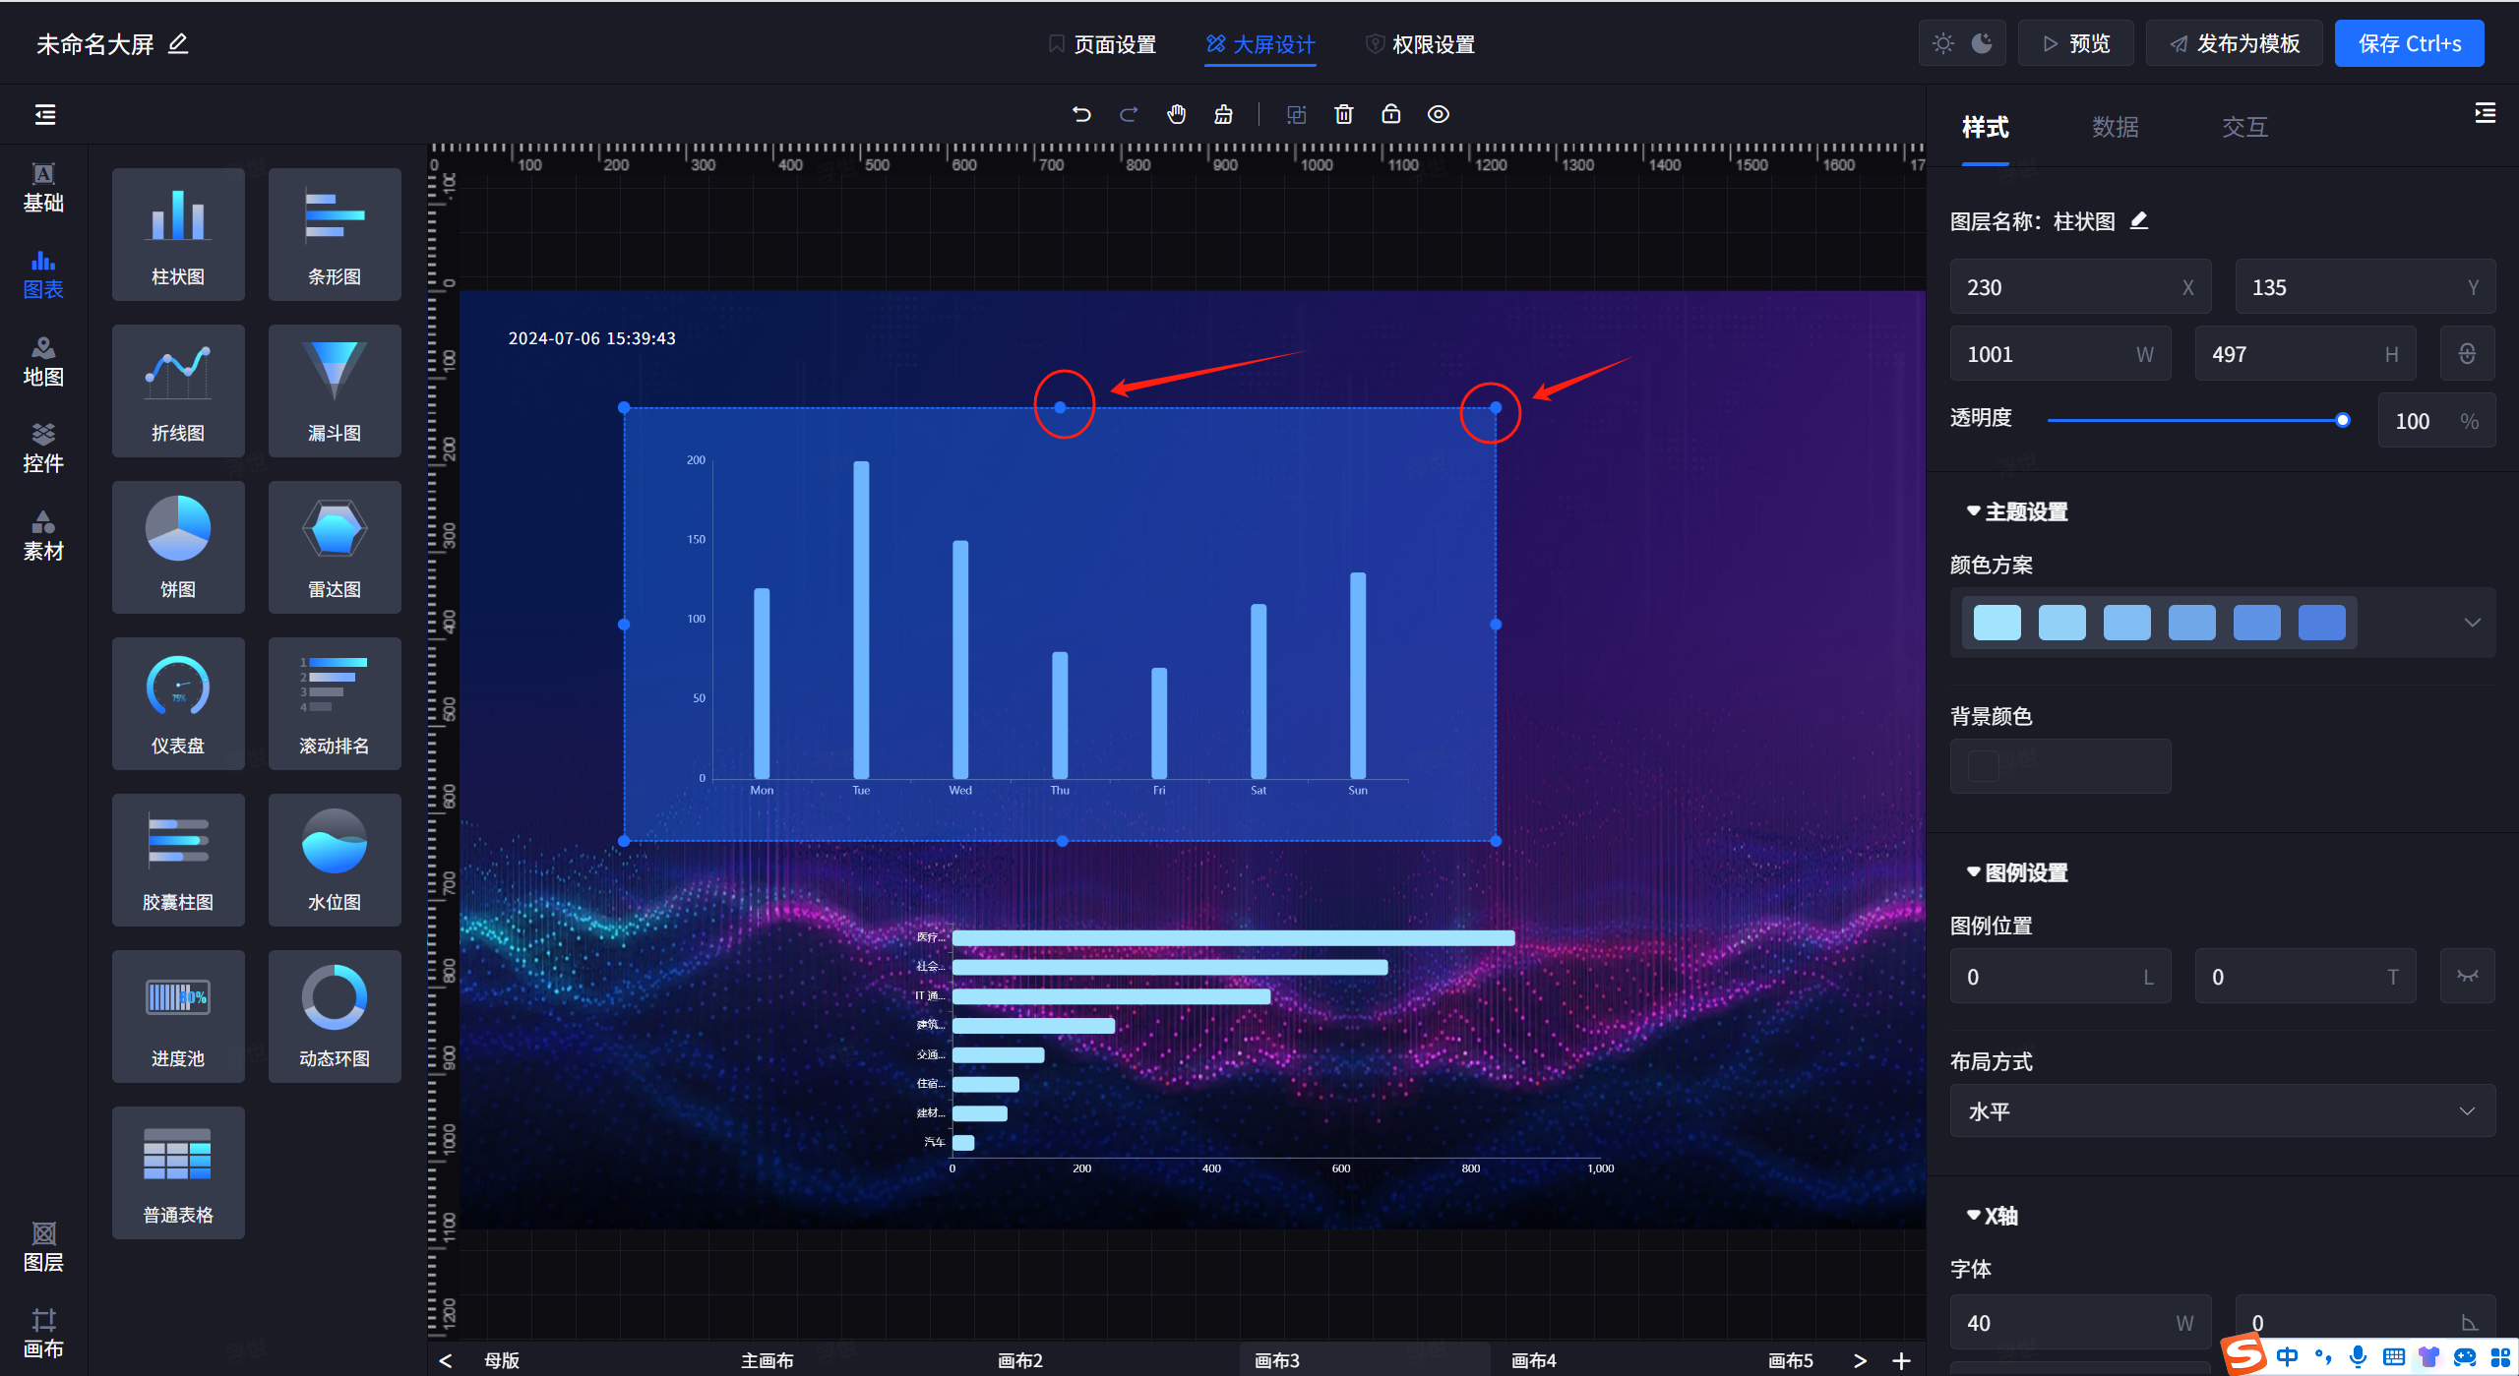Click the undo arrow in the toolbar
The image size is (2519, 1376).
click(x=1081, y=114)
